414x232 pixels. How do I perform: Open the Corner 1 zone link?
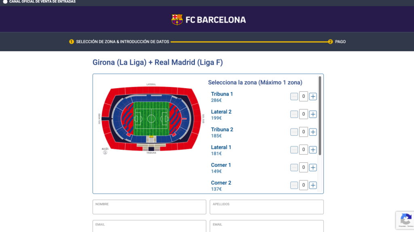tap(221, 165)
